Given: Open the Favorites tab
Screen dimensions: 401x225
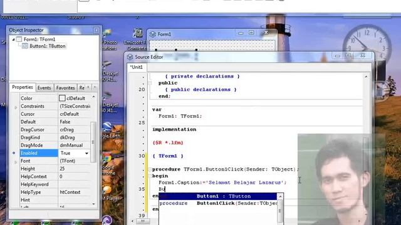Looking at the screenshot, I should point(65,87).
